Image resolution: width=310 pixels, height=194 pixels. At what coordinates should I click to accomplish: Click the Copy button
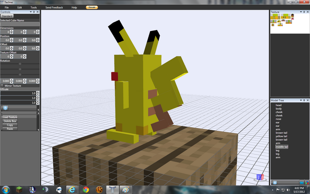tap(10, 125)
